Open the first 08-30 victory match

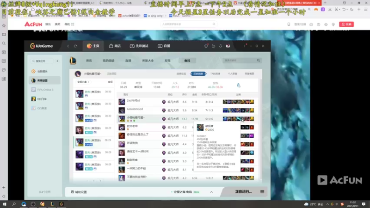tap(94, 94)
